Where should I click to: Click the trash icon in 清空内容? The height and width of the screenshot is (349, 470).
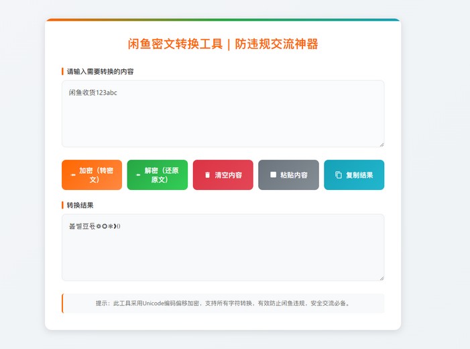pyautogui.click(x=207, y=175)
